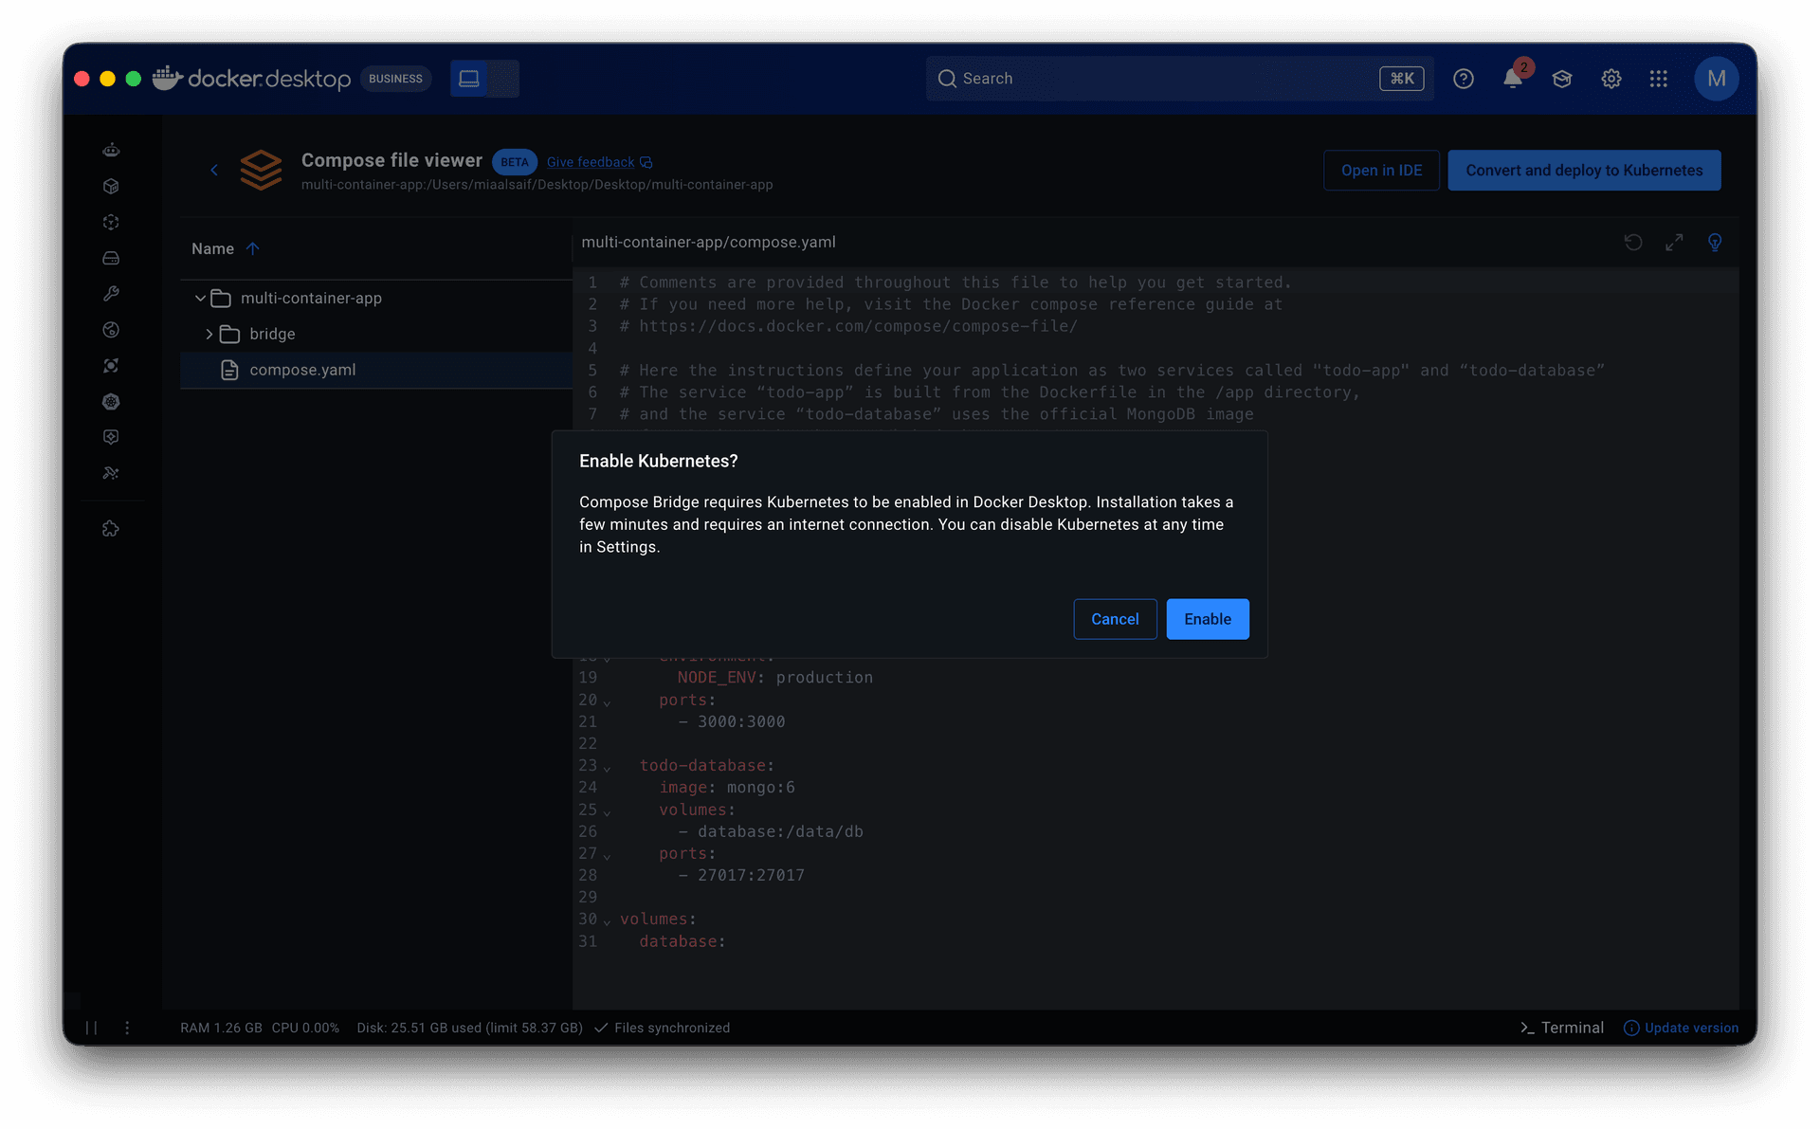Open Containers view in sidebar
The width and height of the screenshot is (1820, 1129).
pyautogui.click(x=111, y=186)
